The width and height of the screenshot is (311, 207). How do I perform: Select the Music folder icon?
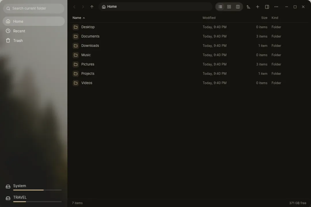point(75,55)
